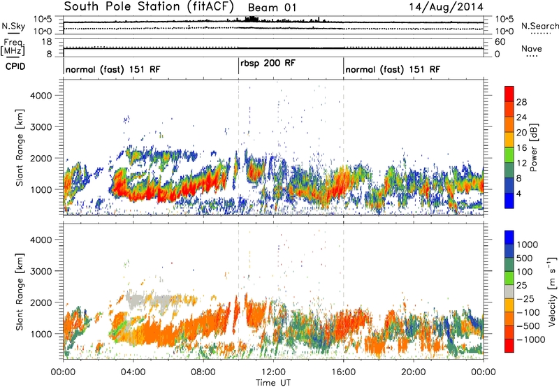Click the 'Velocity [m s-1]' colorbar title
The image size is (559, 387).
pyautogui.click(x=552, y=291)
